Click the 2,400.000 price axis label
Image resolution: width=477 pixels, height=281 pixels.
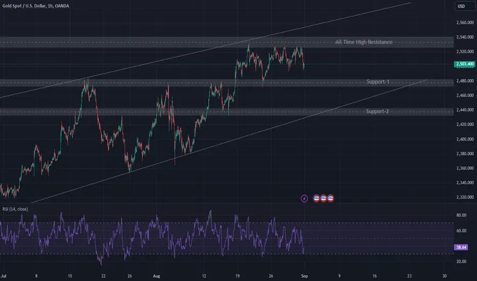[x=465, y=139]
